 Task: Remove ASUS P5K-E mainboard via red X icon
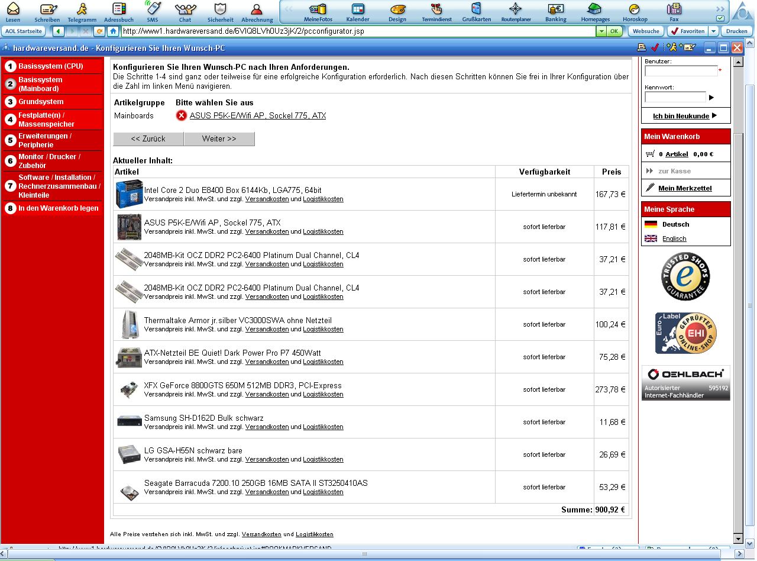(x=182, y=115)
